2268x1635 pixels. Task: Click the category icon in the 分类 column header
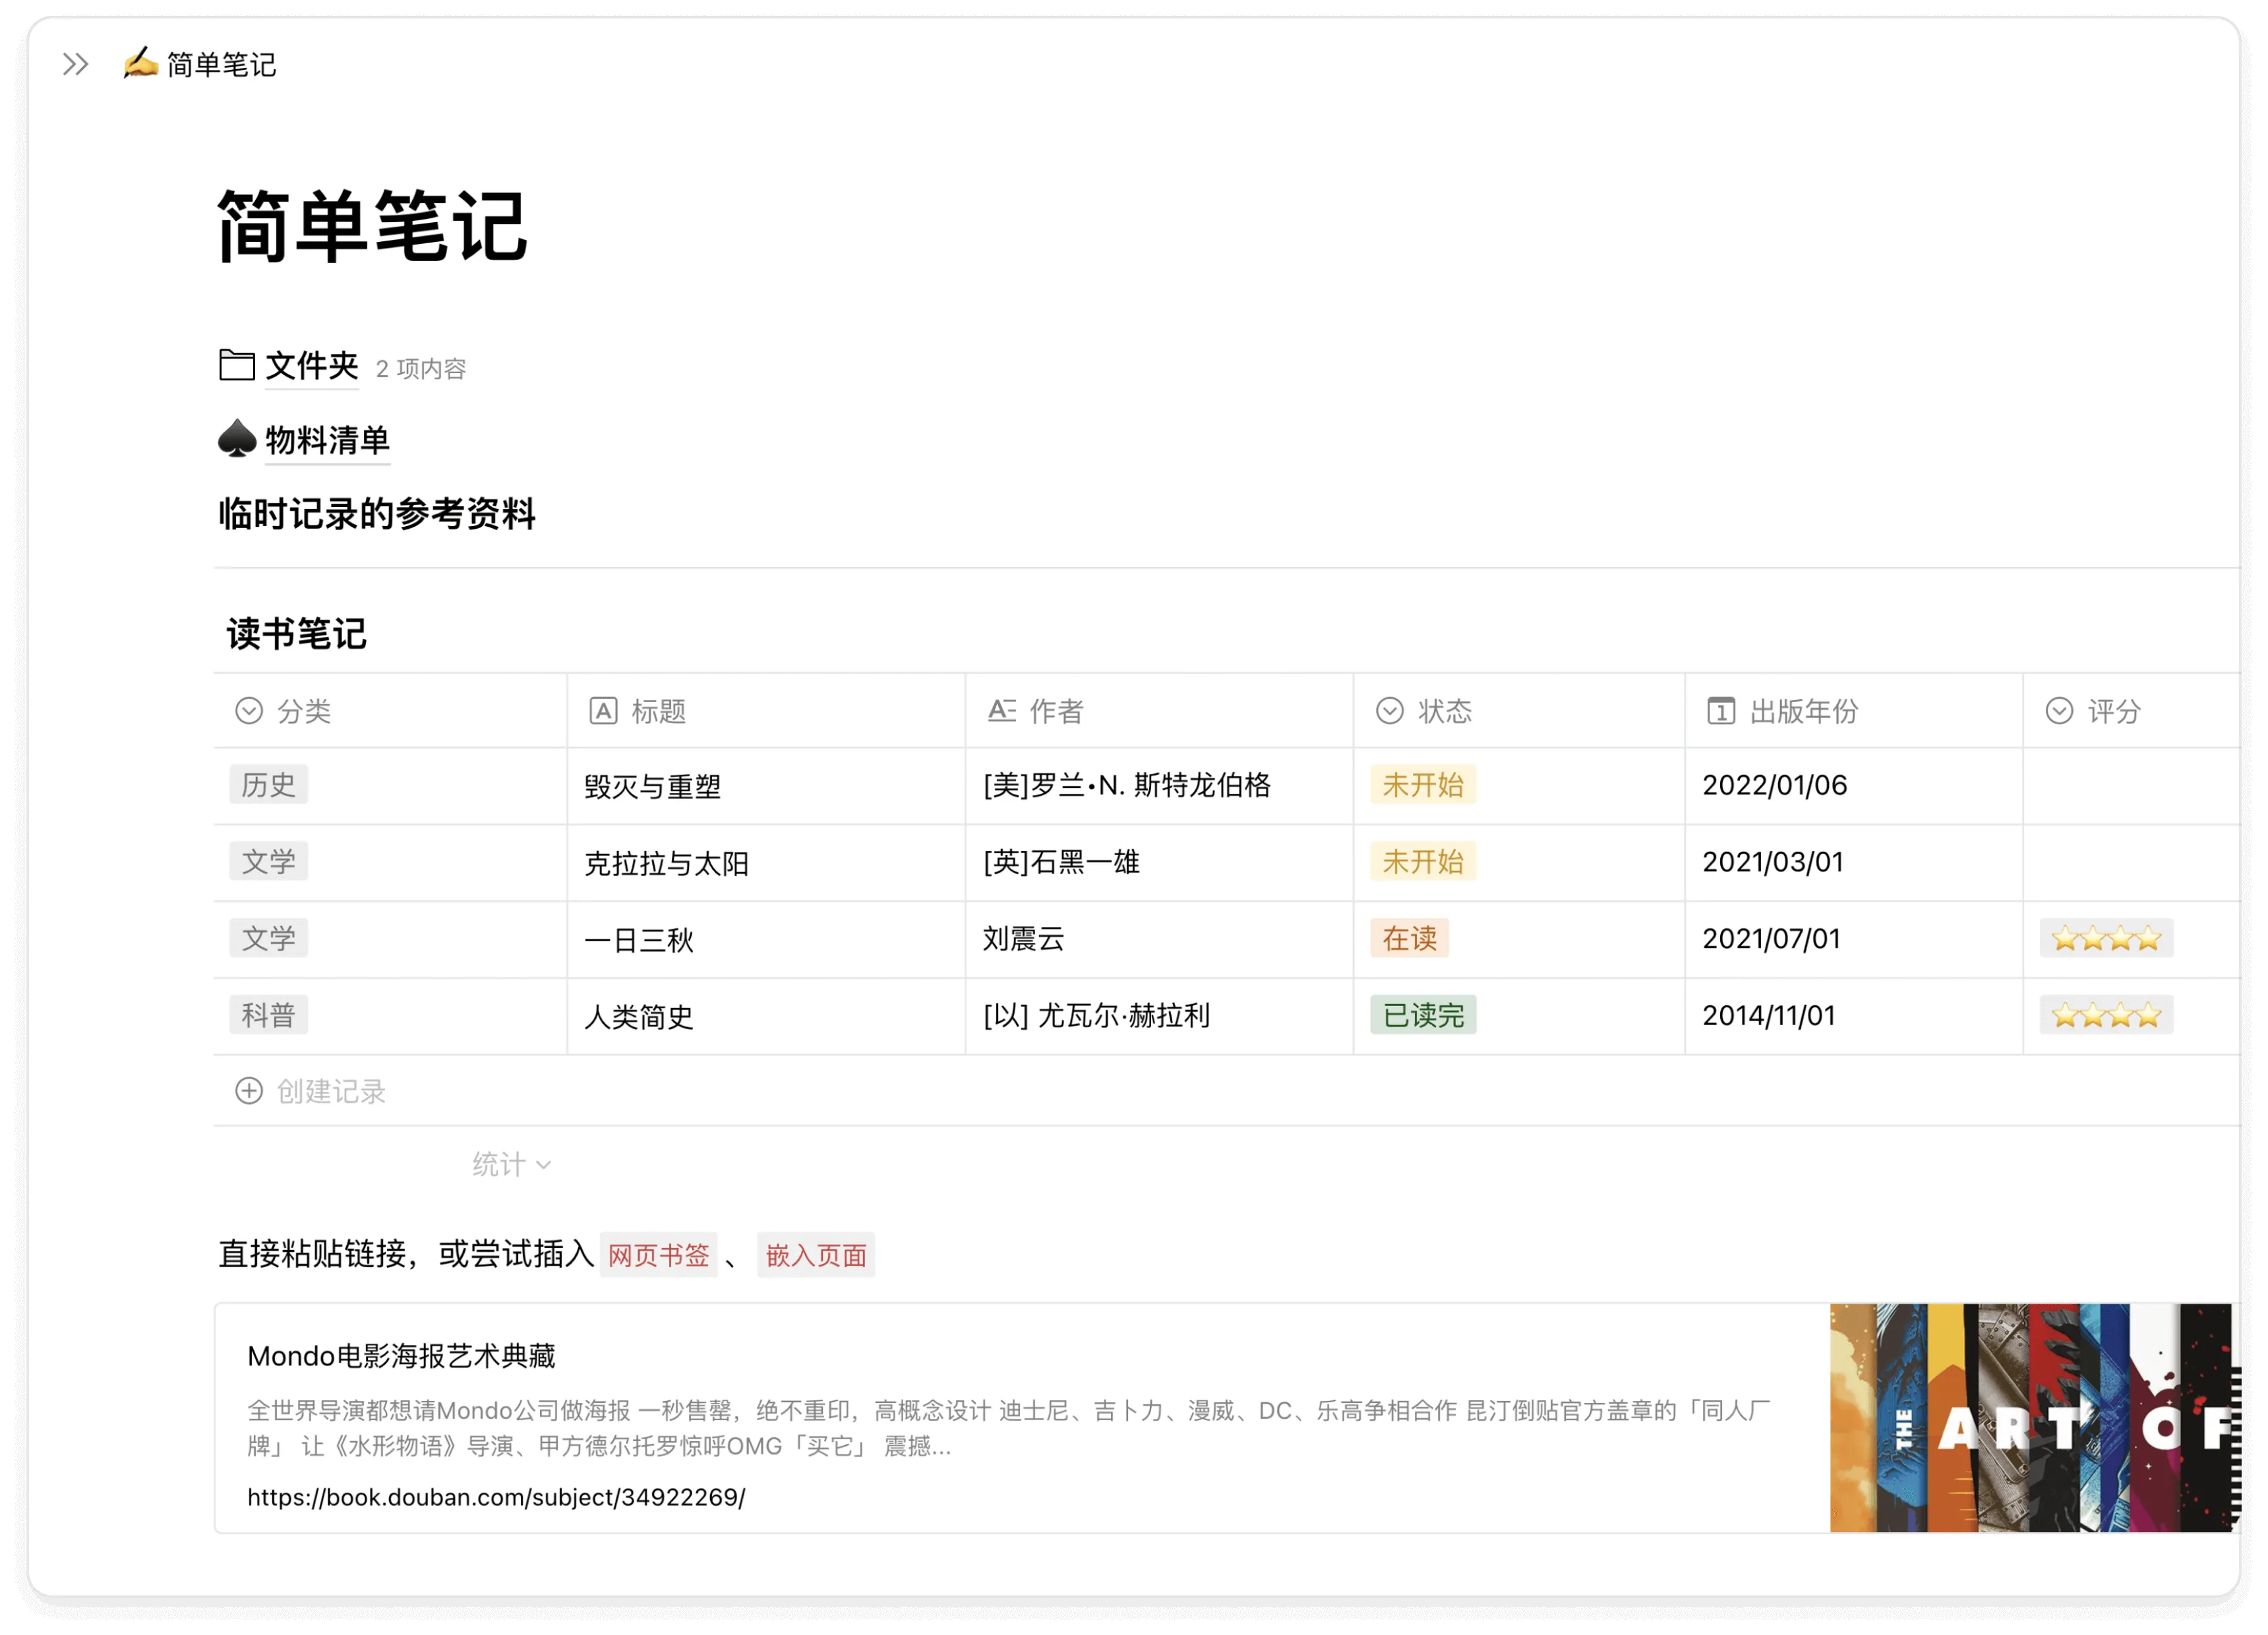250,711
